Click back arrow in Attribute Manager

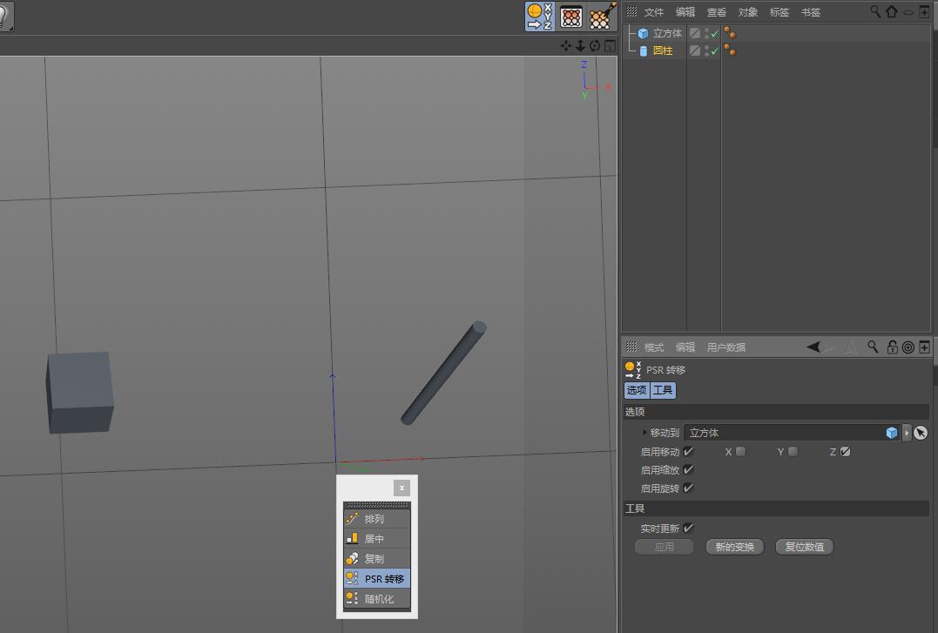tap(813, 347)
